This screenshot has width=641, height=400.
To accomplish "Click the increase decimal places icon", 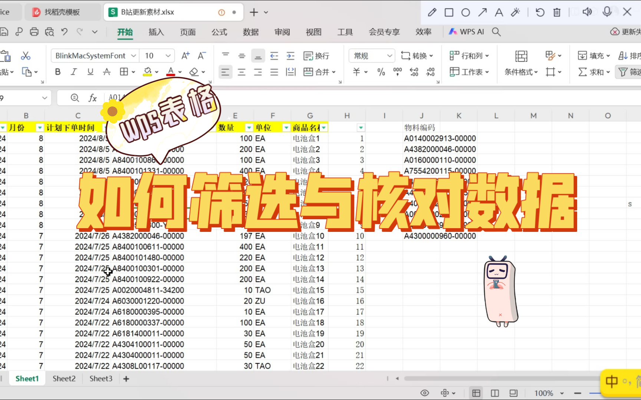I will pos(414,72).
